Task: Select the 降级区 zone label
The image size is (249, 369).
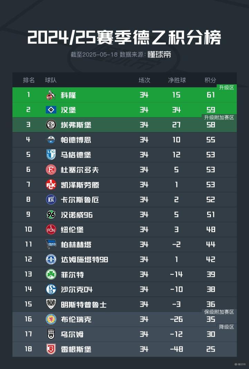Action: (227, 327)
